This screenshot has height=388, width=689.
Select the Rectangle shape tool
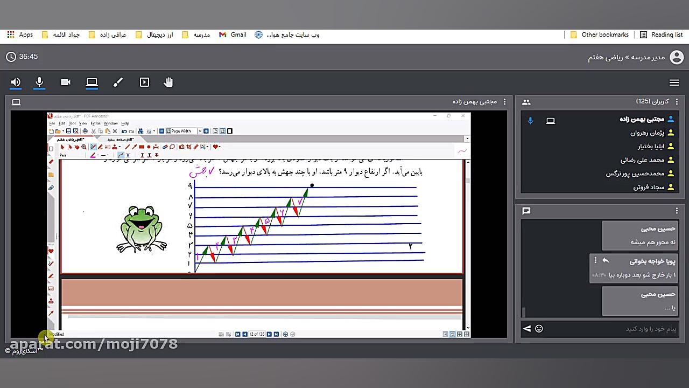point(141,147)
